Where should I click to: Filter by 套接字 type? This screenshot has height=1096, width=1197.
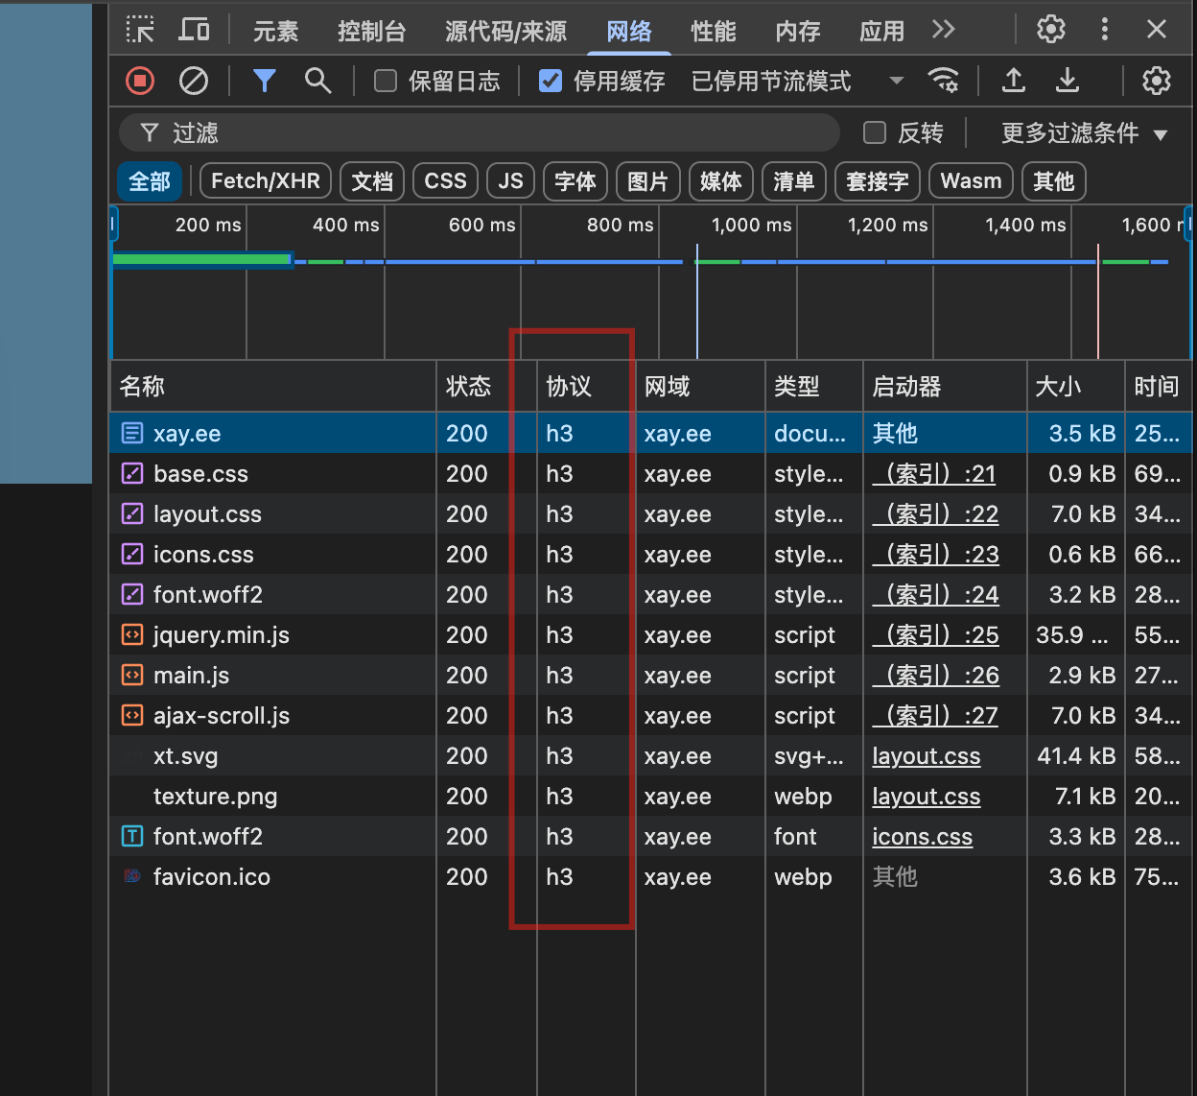(x=878, y=181)
